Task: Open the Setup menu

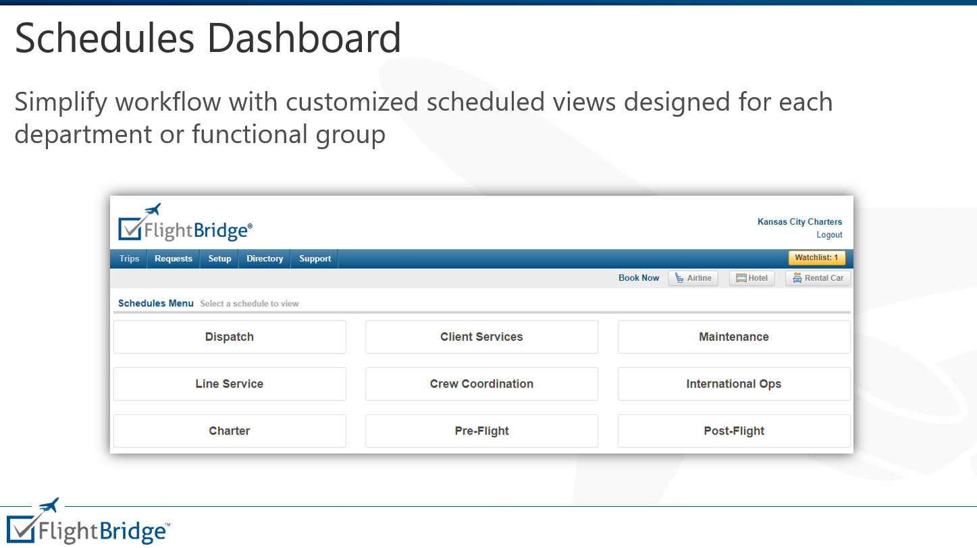Action: point(219,258)
